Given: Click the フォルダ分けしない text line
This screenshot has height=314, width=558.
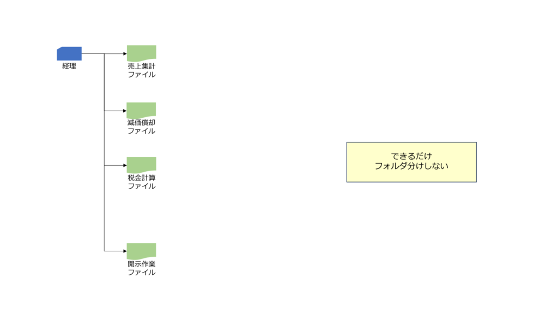Looking at the screenshot, I should [x=411, y=166].
